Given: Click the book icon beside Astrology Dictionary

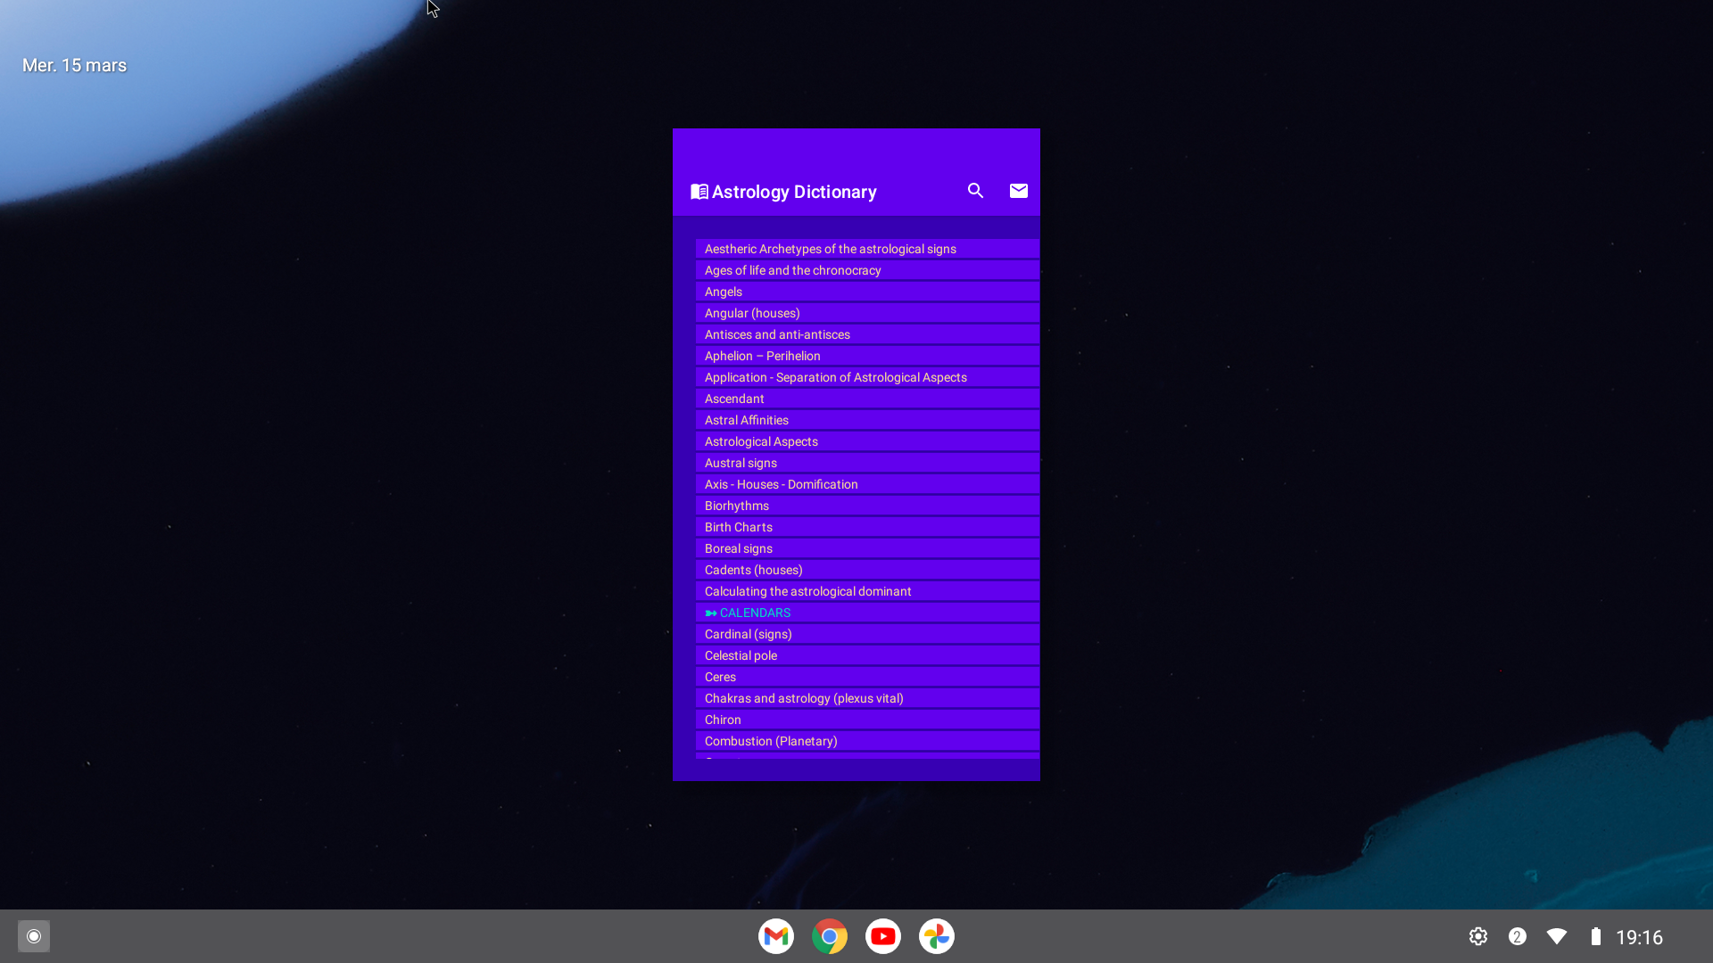Looking at the screenshot, I should pyautogui.click(x=699, y=192).
